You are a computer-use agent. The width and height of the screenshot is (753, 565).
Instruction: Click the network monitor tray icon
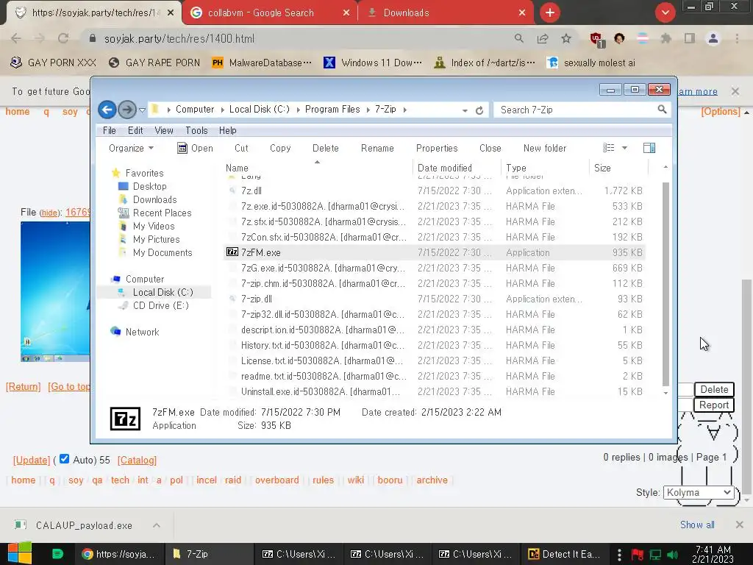[x=655, y=555]
